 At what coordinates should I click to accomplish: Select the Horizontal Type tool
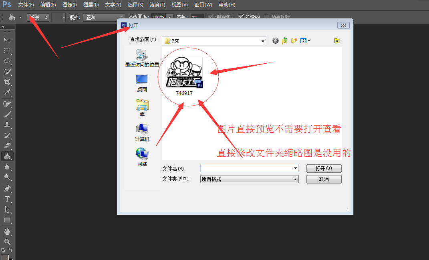[x=7, y=199]
